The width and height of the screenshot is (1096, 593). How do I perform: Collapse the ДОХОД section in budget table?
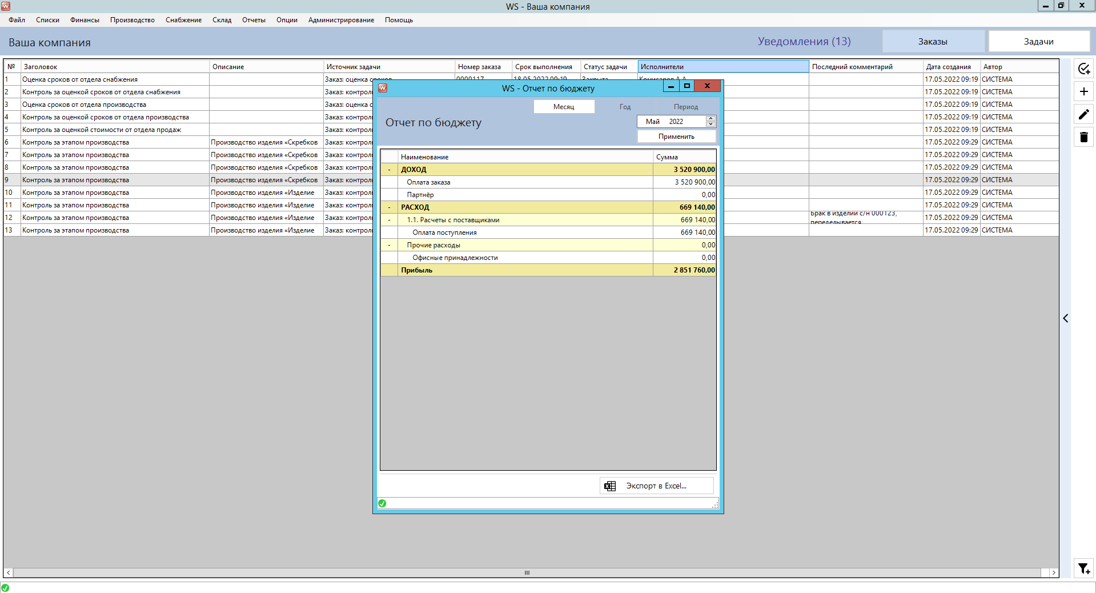pyautogui.click(x=389, y=169)
